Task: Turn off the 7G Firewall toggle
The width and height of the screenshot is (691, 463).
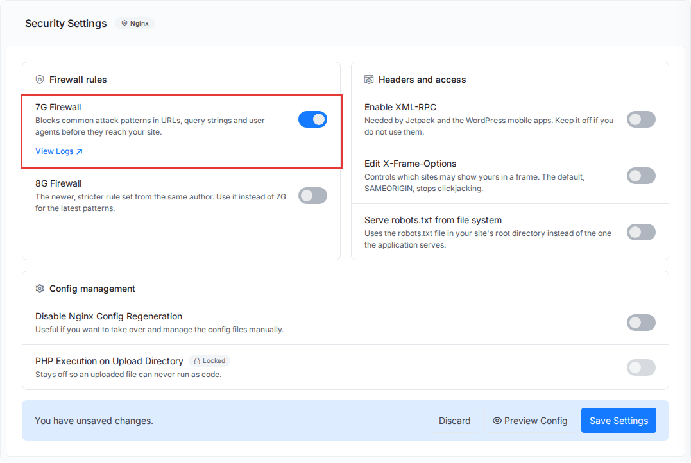Action: pyautogui.click(x=313, y=119)
